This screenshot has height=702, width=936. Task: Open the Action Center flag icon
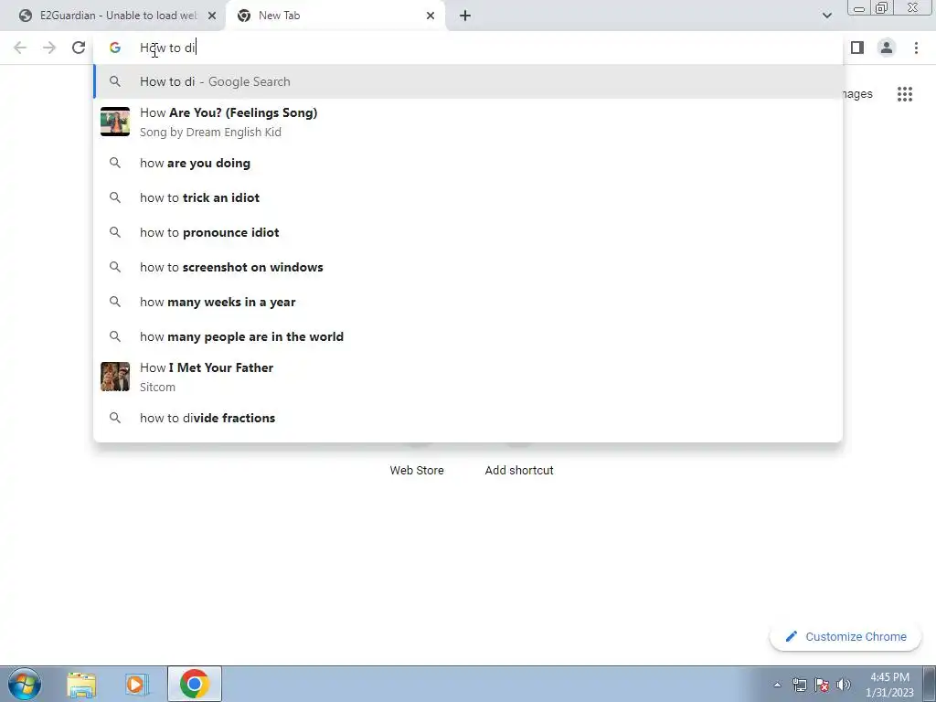(822, 685)
